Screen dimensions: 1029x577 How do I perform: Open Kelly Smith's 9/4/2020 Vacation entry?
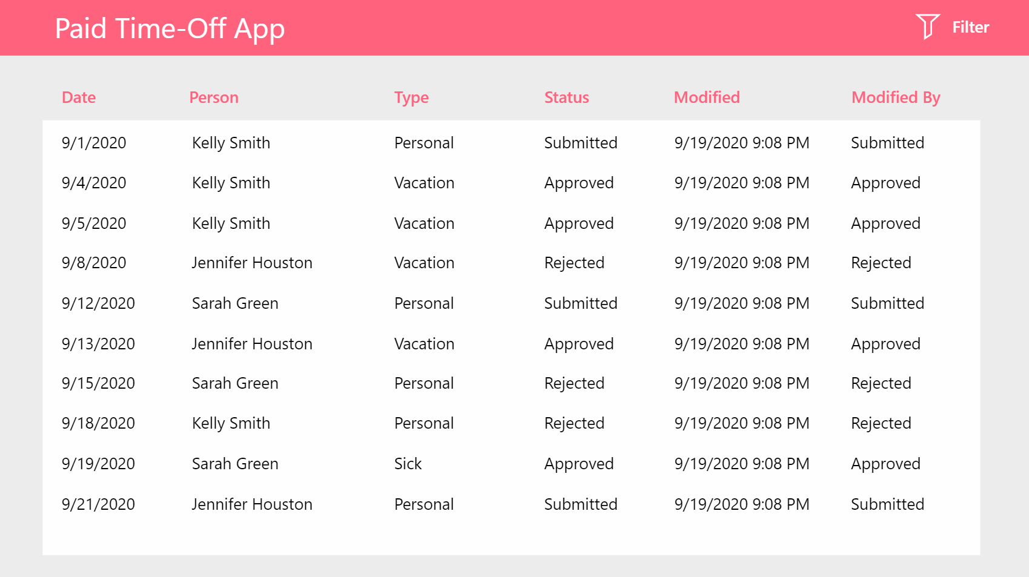coord(424,183)
